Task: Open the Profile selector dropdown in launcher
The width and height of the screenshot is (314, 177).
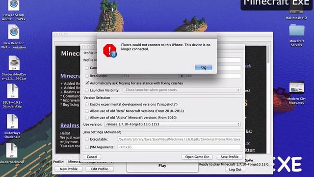Action: click(90, 162)
